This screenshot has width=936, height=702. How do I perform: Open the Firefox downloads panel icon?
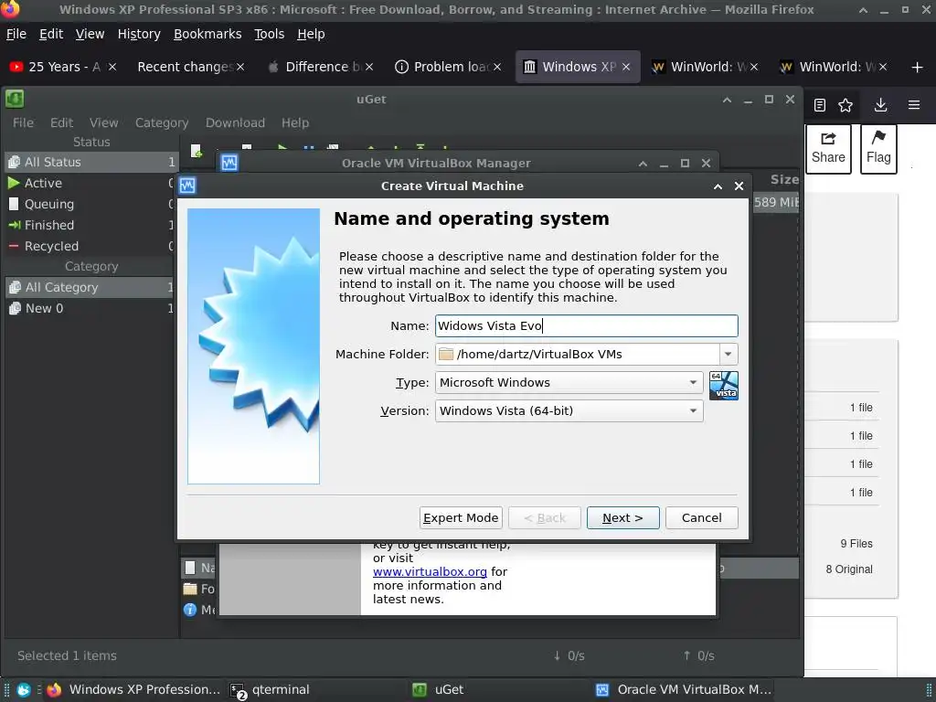[880, 105]
